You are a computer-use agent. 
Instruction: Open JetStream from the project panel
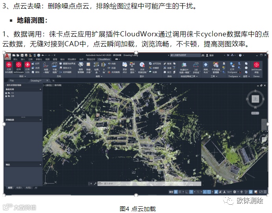click(x=19, y=67)
